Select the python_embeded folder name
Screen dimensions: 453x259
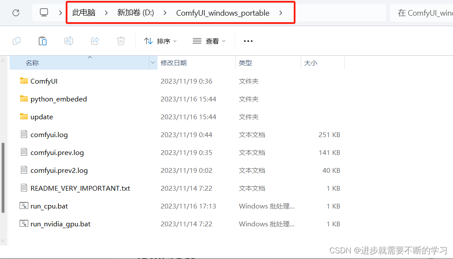(59, 99)
